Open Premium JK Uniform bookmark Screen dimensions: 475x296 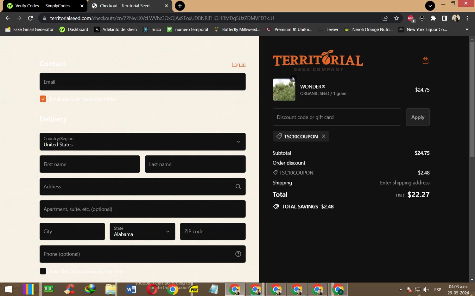(x=289, y=29)
